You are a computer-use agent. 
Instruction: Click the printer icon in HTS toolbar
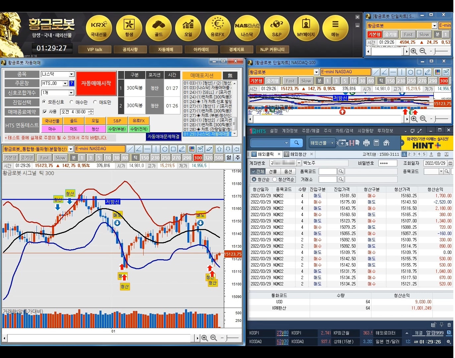click(366, 143)
